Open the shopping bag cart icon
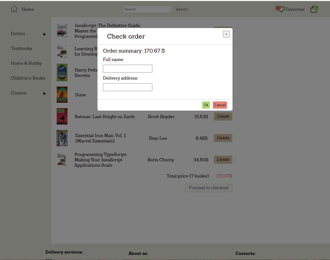This screenshot has height=260, width=330. 314,9
